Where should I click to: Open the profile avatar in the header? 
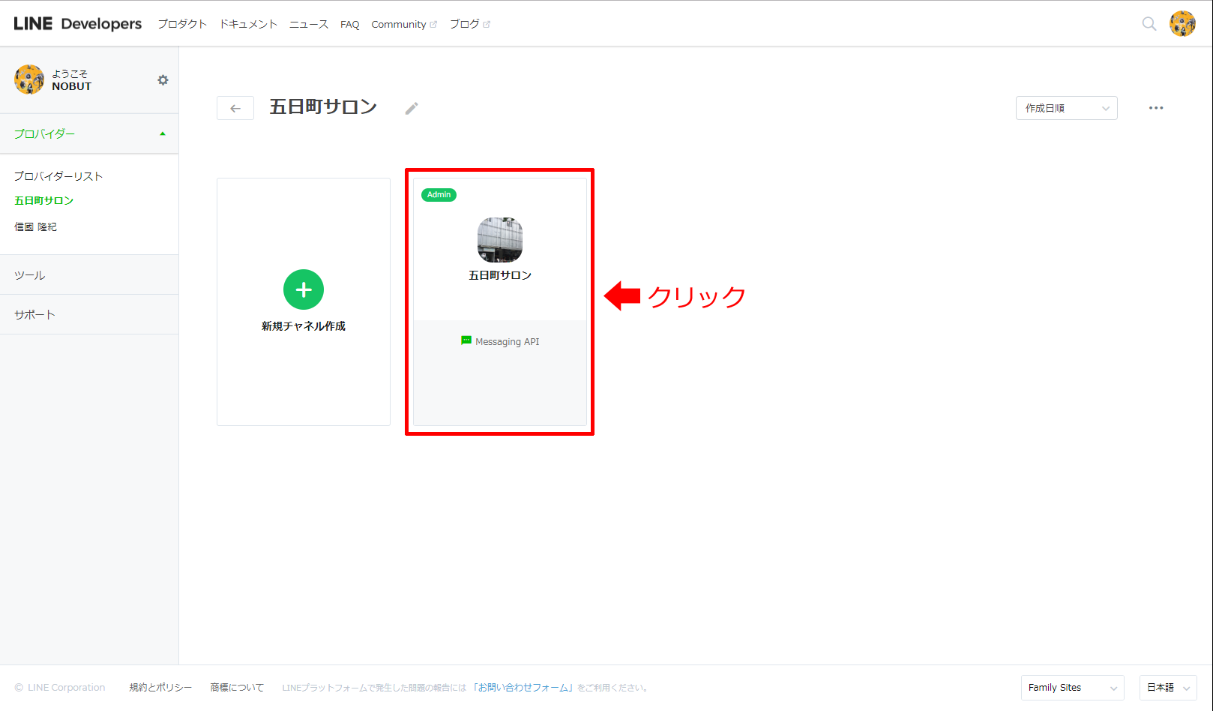(x=1182, y=24)
